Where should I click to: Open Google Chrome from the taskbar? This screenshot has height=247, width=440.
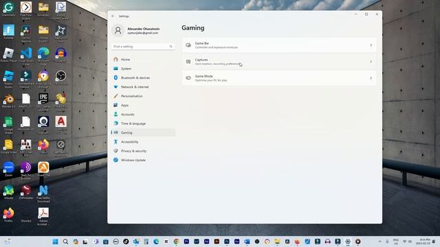[176, 242]
